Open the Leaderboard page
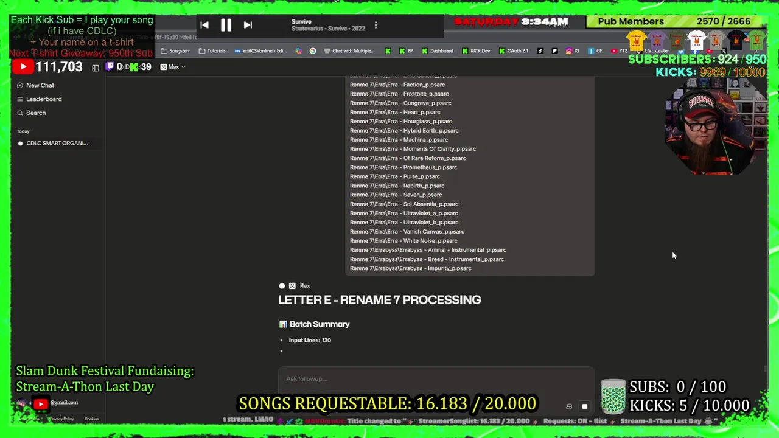This screenshot has width=779, height=438. 39,99
